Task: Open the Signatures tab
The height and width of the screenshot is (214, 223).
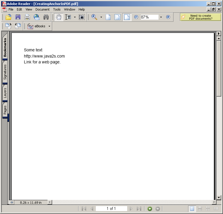Action: pos(5,72)
